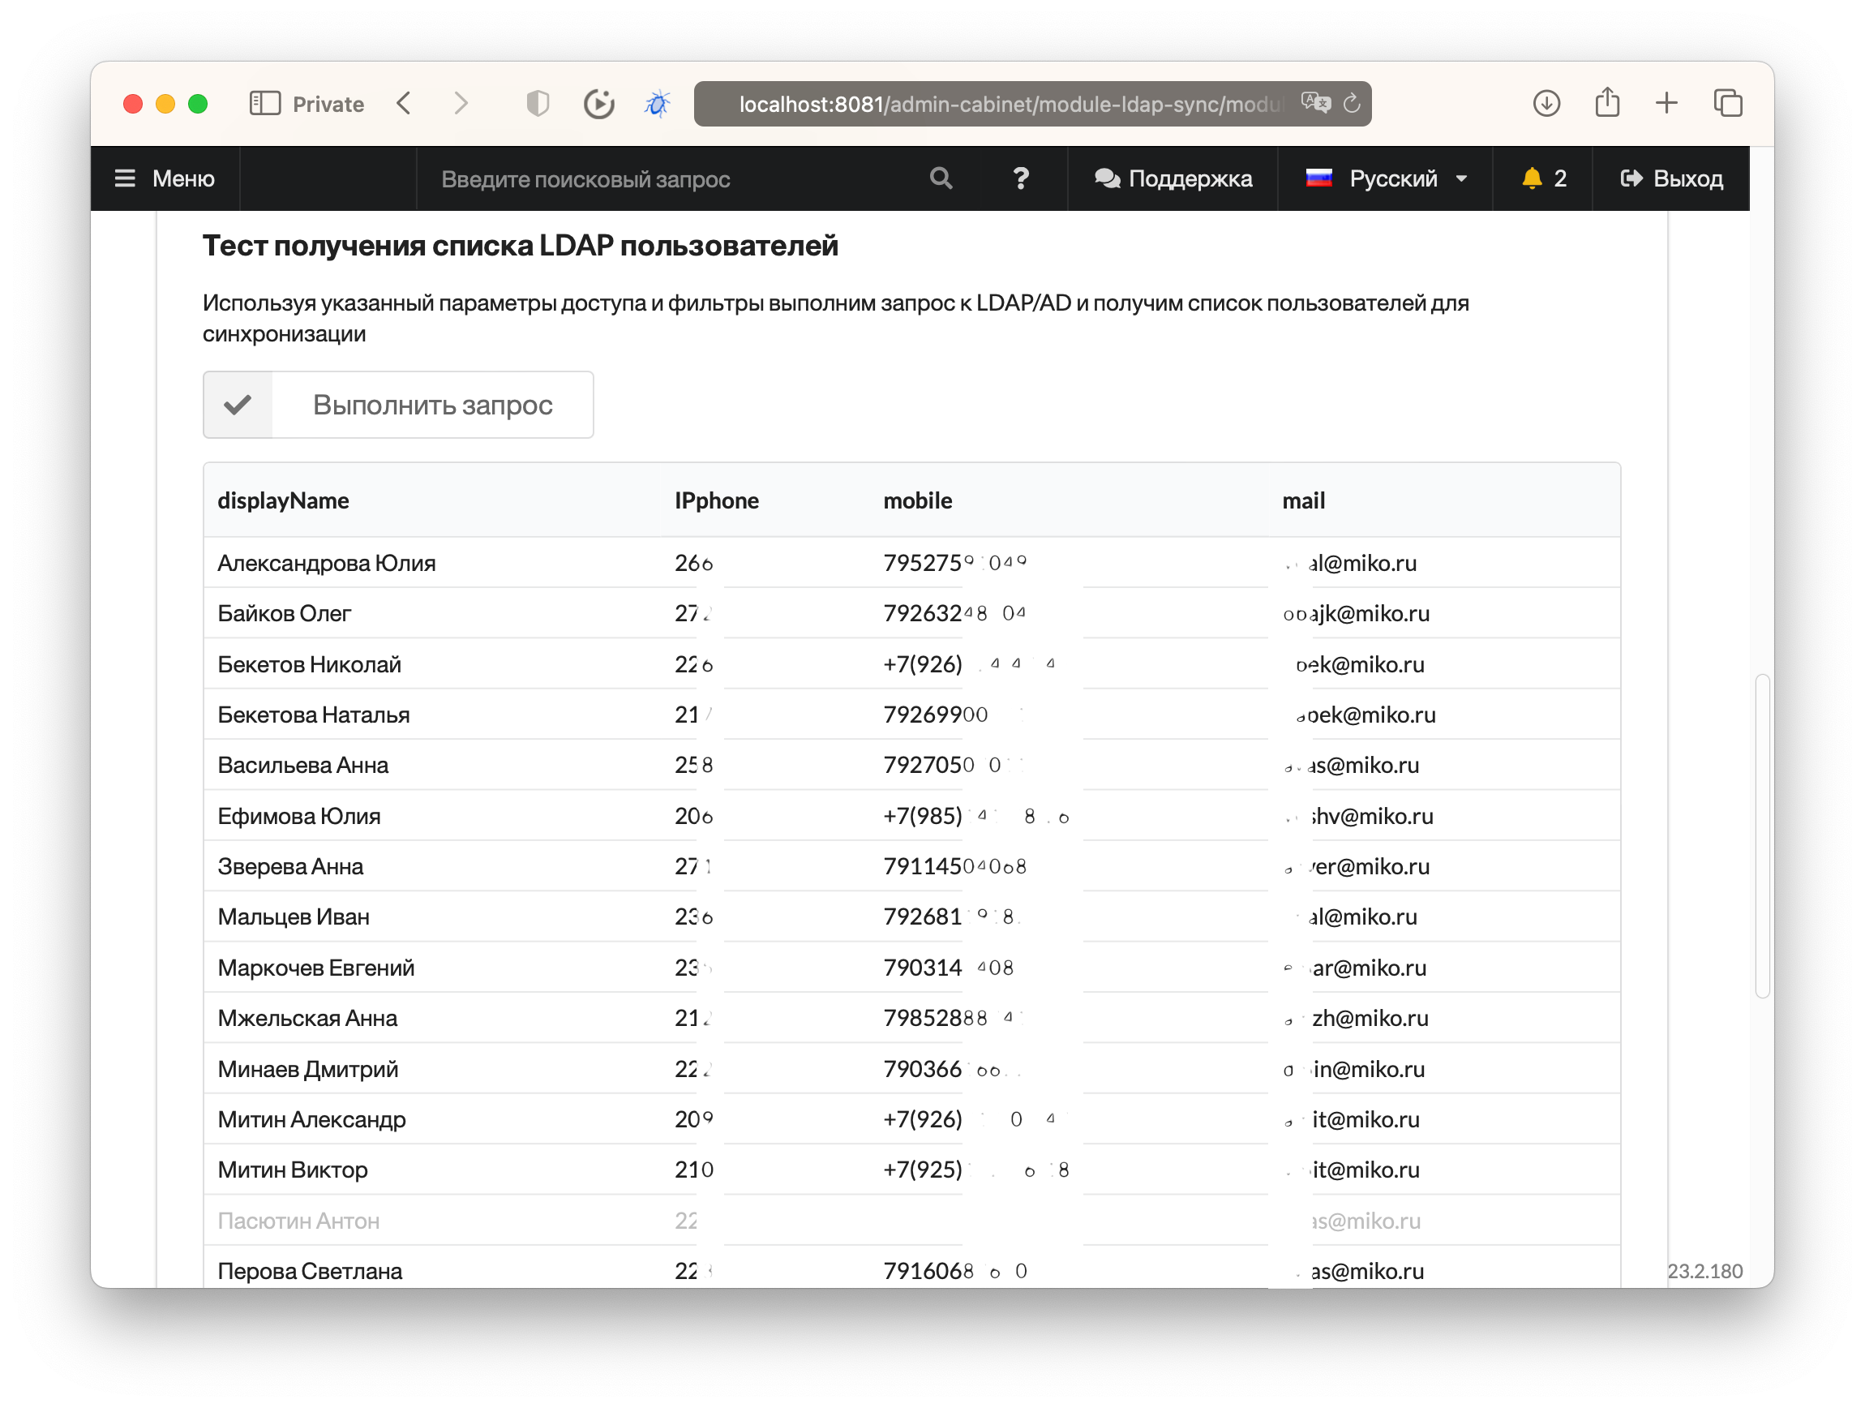Click the notifications bell icon

pos(1531,178)
